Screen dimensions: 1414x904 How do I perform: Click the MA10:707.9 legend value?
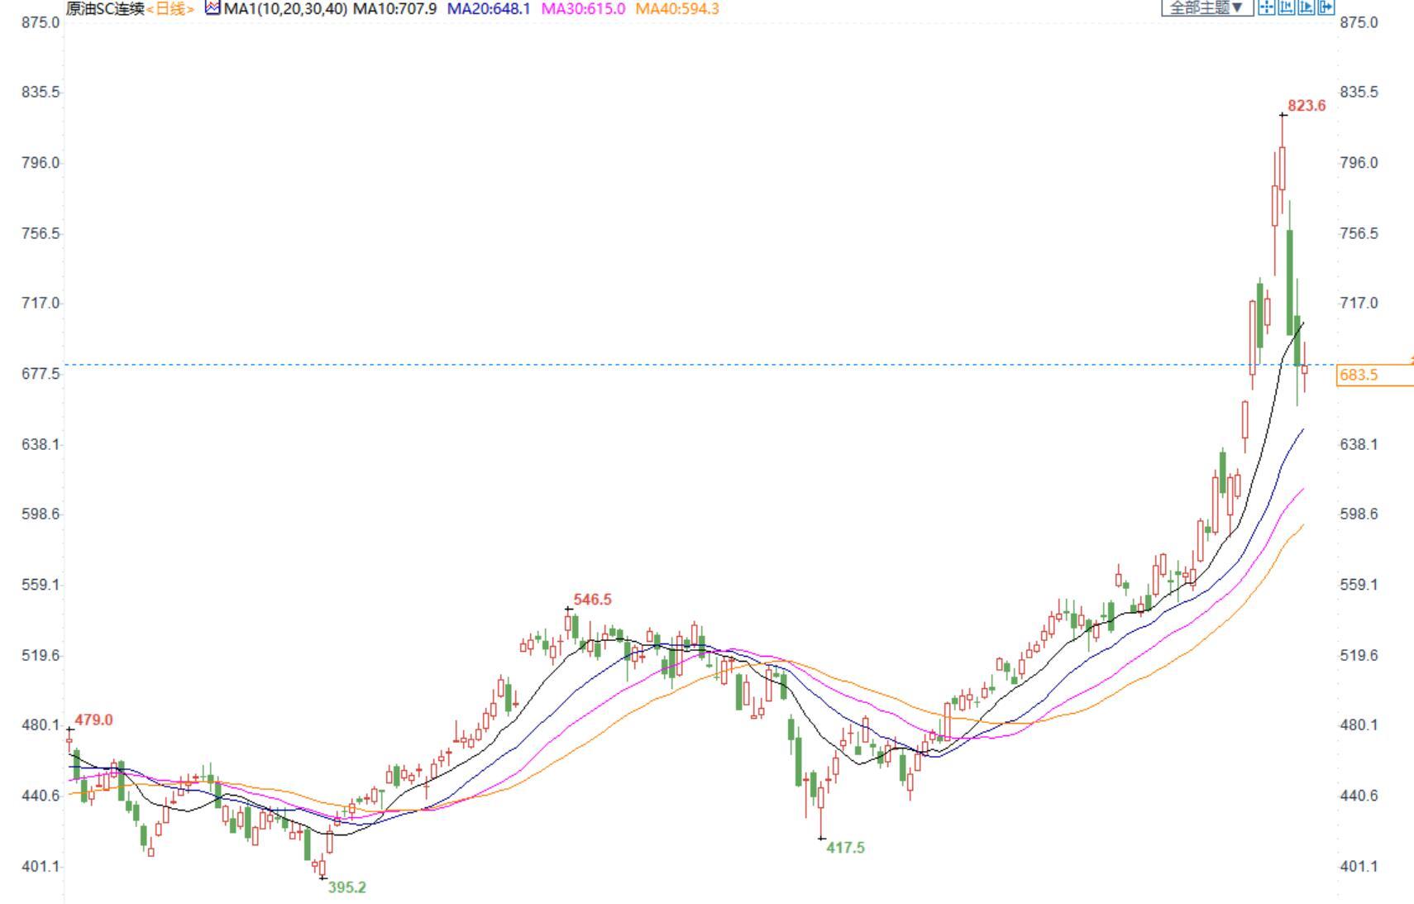click(x=394, y=9)
